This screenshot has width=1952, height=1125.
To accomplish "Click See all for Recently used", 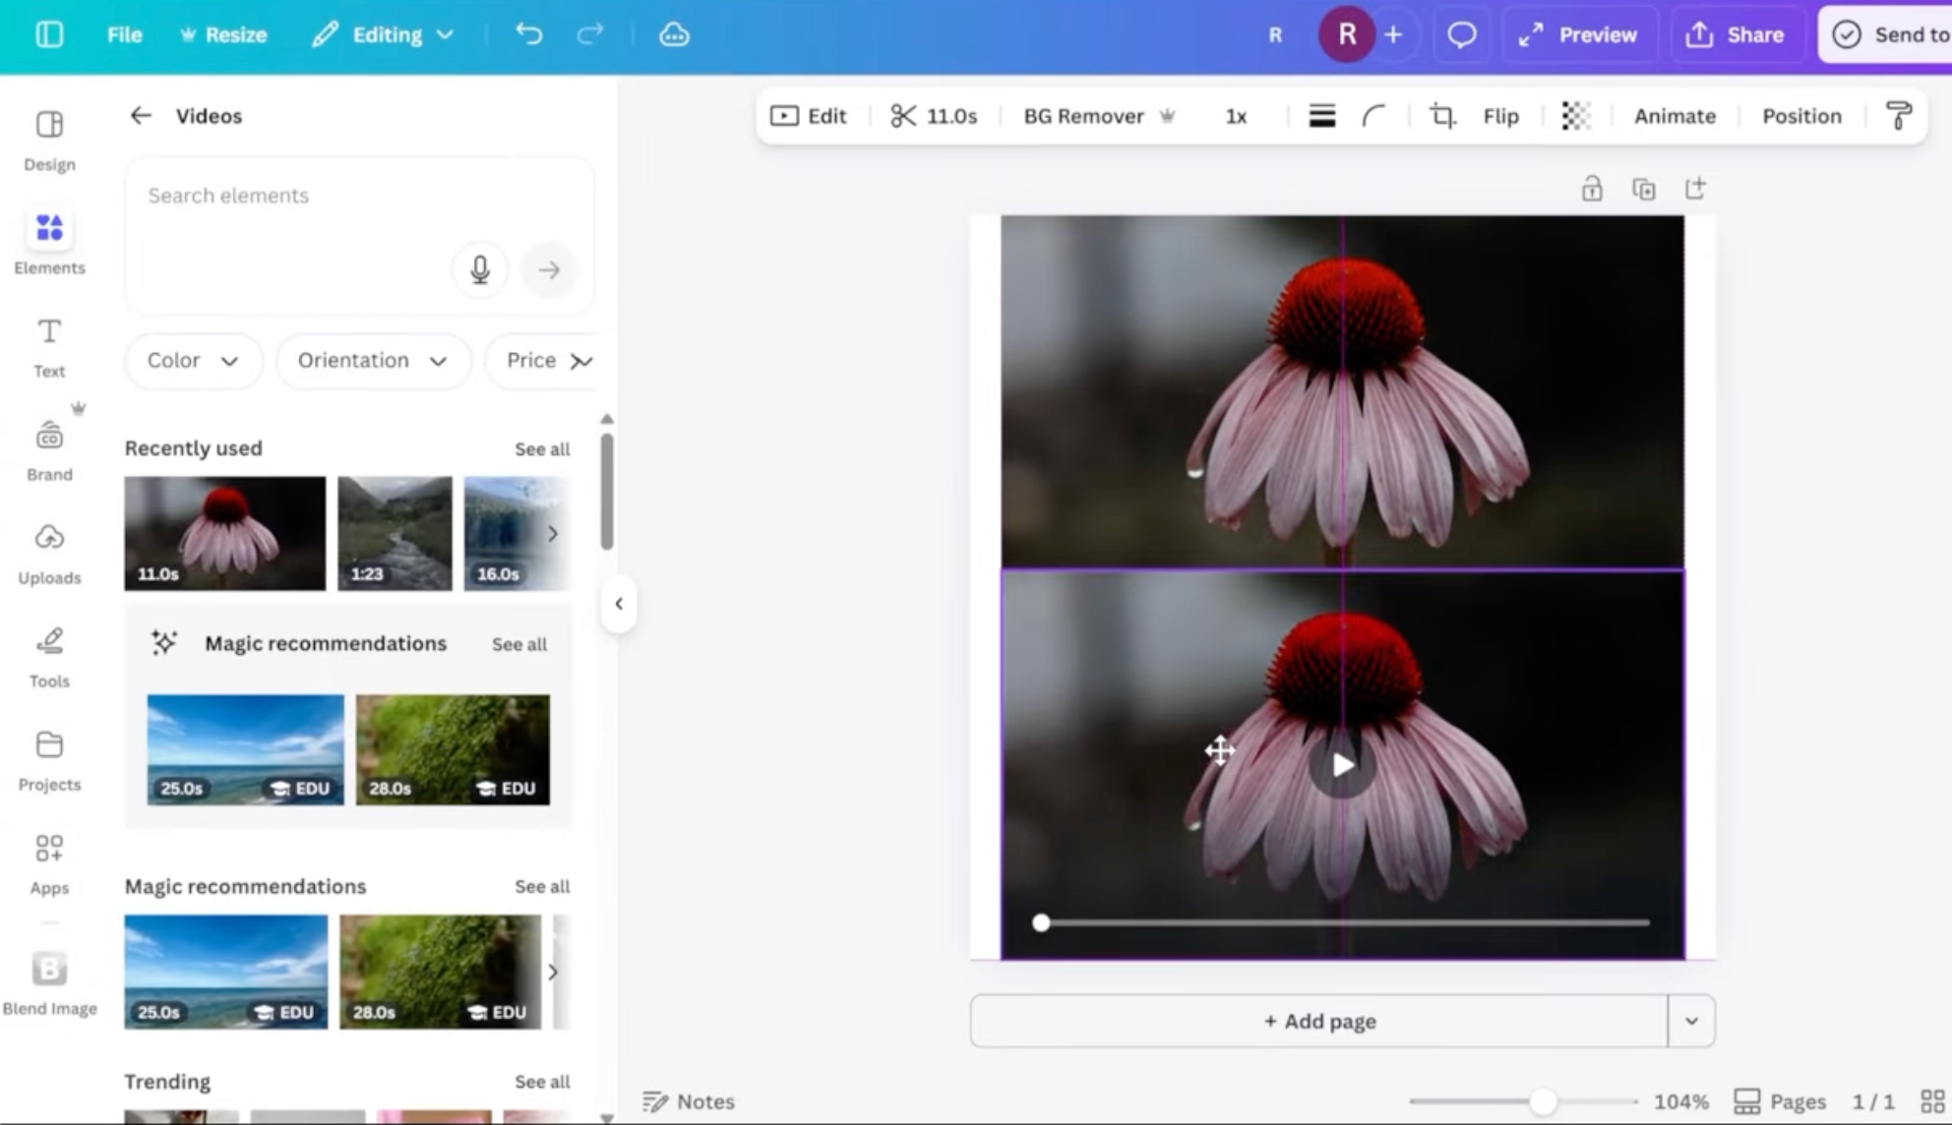I will [541, 449].
